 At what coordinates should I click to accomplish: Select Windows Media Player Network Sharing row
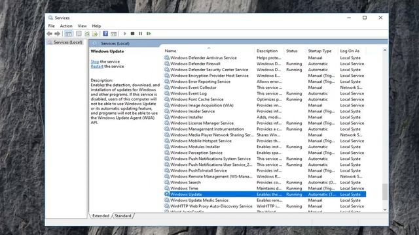tap(264, 135)
